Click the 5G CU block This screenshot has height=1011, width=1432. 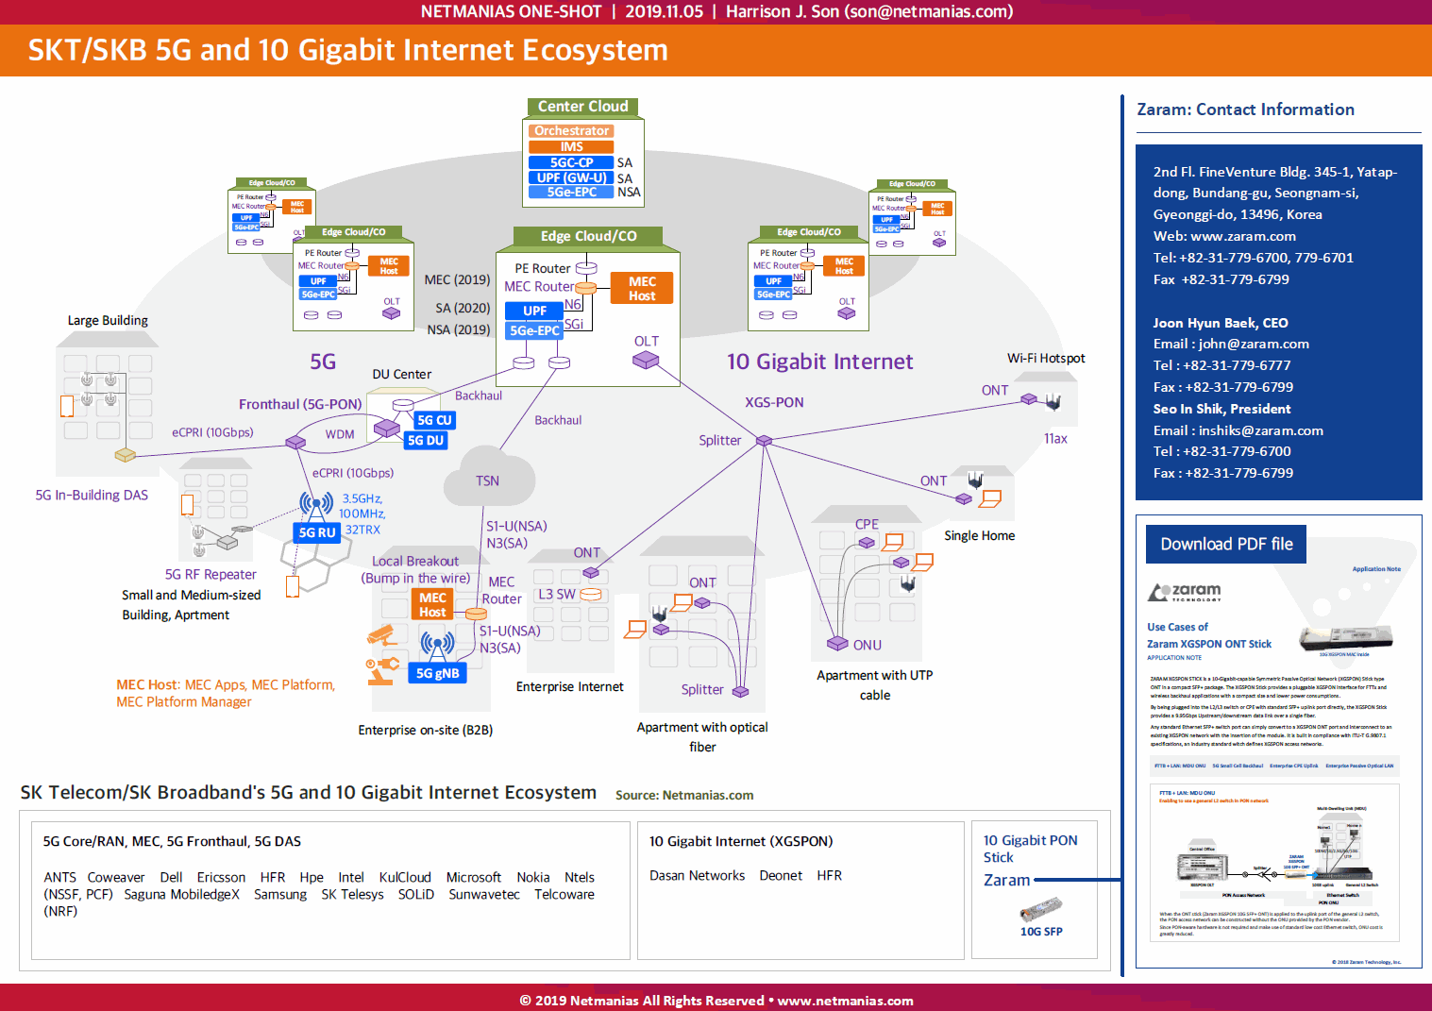point(434,420)
